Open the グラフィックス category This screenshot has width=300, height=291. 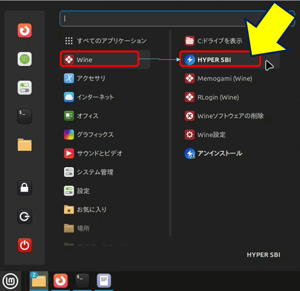[x=105, y=135]
